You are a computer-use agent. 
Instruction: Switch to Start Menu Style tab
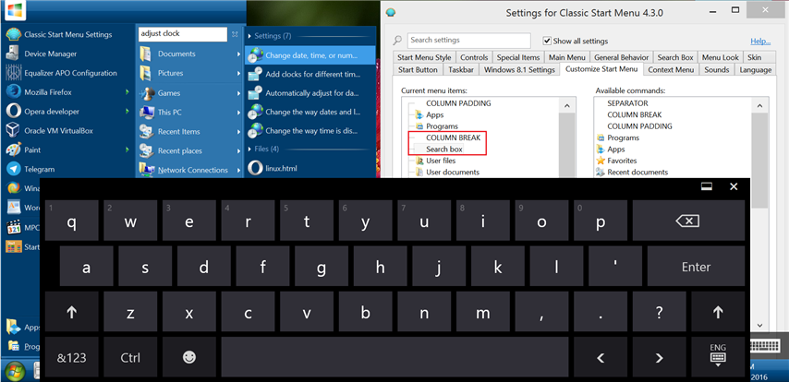click(424, 57)
